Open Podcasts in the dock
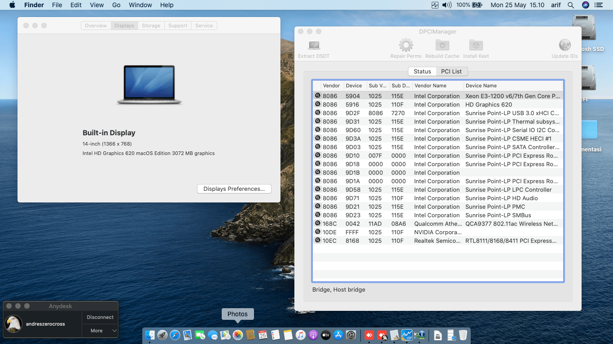Screen dimensions: 613x344 pyautogui.click(x=313, y=335)
